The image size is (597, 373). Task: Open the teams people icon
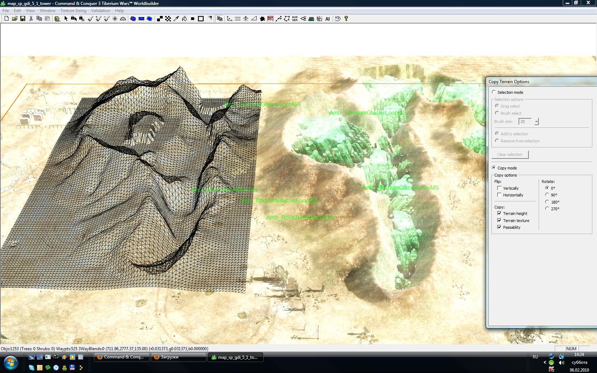pos(311,18)
